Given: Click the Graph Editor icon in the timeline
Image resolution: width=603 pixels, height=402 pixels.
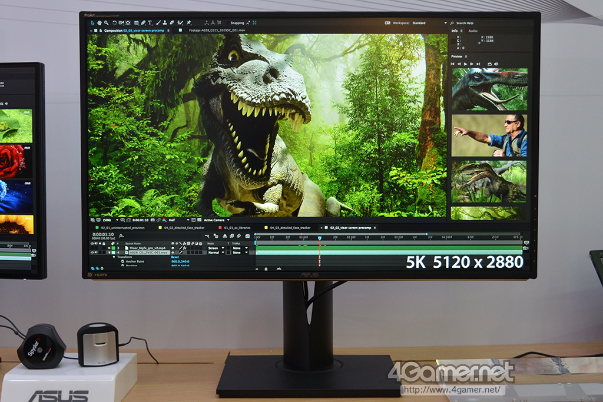Looking at the screenshot, I should (248, 236).
